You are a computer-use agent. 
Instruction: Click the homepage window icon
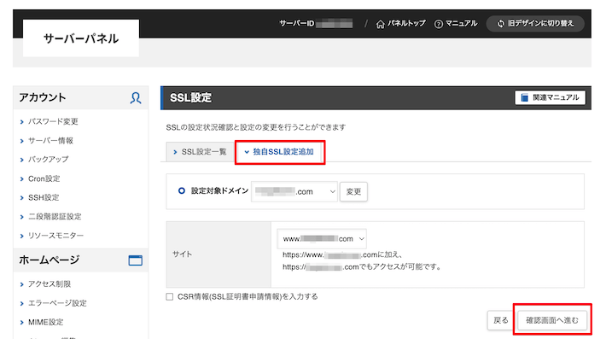coord(135,260)
